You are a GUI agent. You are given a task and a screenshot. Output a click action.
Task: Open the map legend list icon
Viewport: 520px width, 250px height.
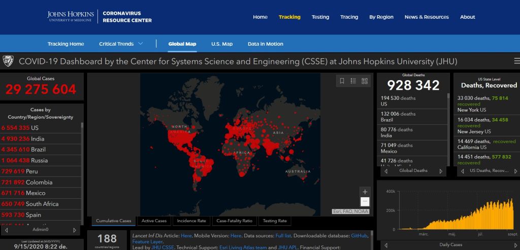coord(353,81)
